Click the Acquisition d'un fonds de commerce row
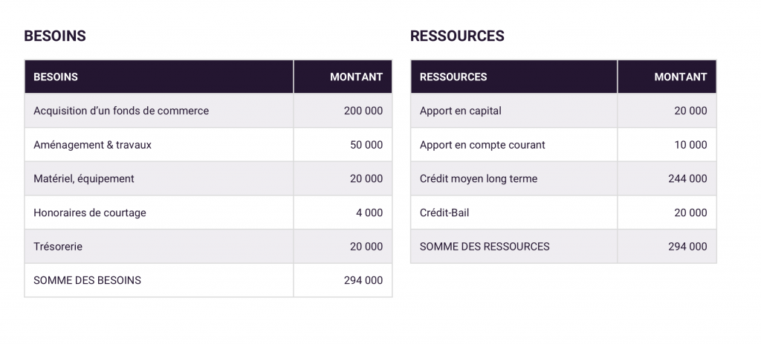Viewport: 761px width, 344px height. (x=208, y=111)
